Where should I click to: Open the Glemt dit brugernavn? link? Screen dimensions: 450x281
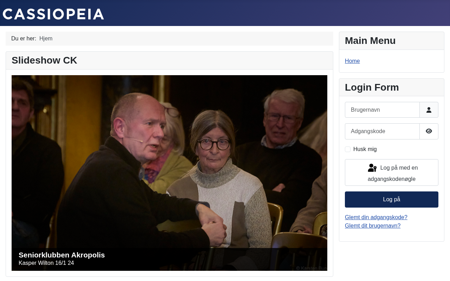(373, 226)
